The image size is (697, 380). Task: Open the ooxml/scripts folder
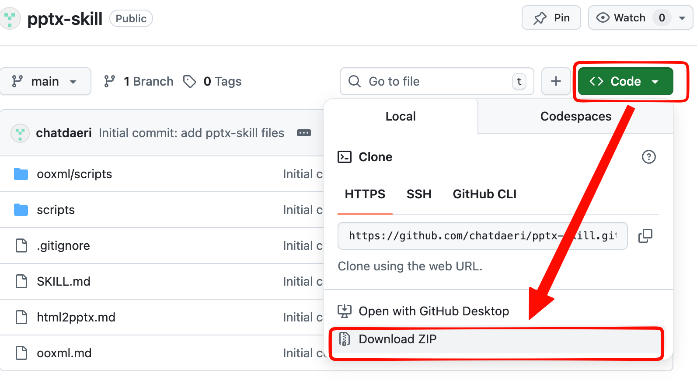74,174
